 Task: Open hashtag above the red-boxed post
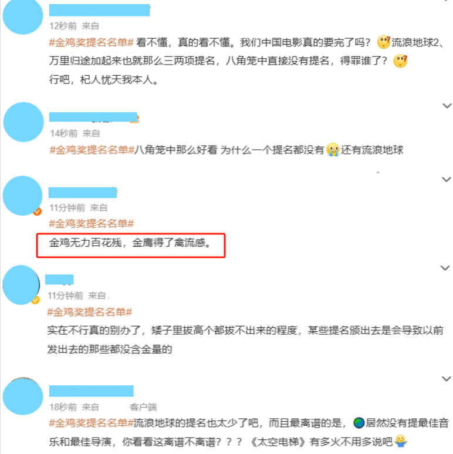92,224
